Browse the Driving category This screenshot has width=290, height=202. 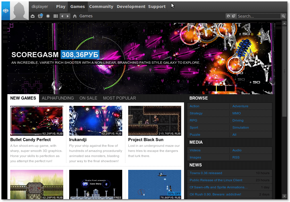(x=238, y=120)
